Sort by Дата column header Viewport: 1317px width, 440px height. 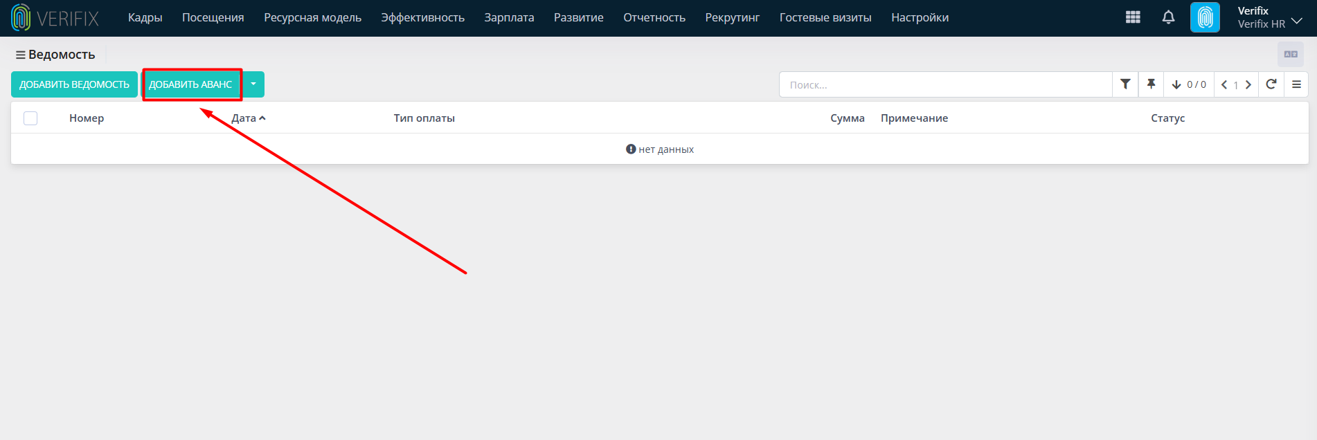249,118
